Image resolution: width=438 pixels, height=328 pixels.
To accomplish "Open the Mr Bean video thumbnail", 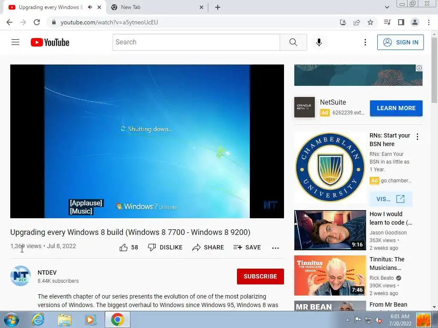I will (330, 306).
